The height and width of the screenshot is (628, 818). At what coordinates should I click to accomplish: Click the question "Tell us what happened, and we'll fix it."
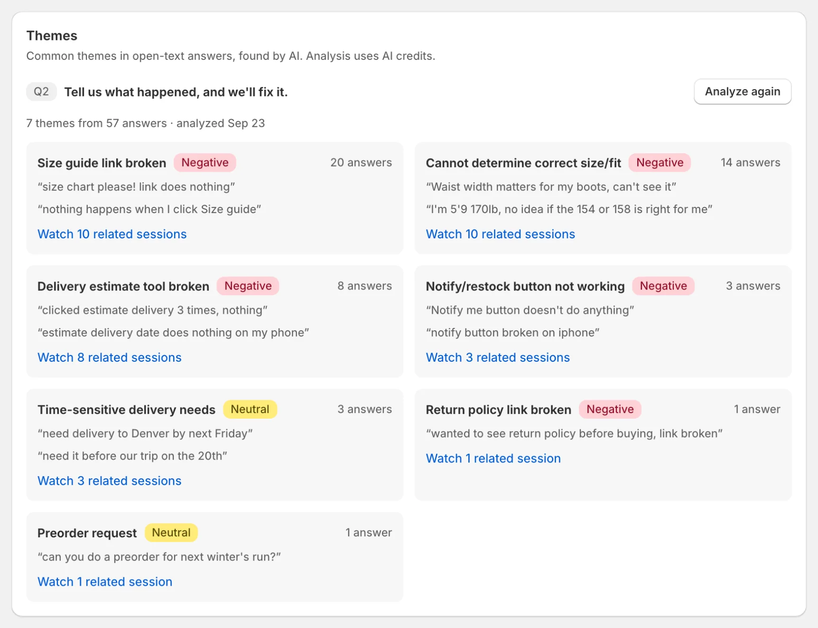click(176, 92)
